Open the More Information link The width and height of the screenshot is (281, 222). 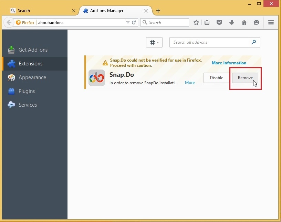[x=229, y=63]
